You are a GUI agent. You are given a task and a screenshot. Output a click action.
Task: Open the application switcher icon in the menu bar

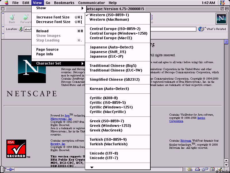point(223,3)
